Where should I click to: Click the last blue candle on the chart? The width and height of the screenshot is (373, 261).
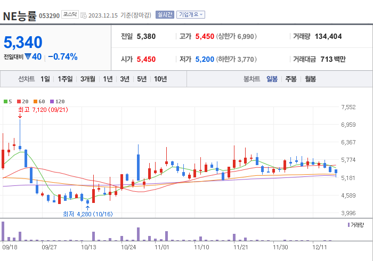point(336,172)
